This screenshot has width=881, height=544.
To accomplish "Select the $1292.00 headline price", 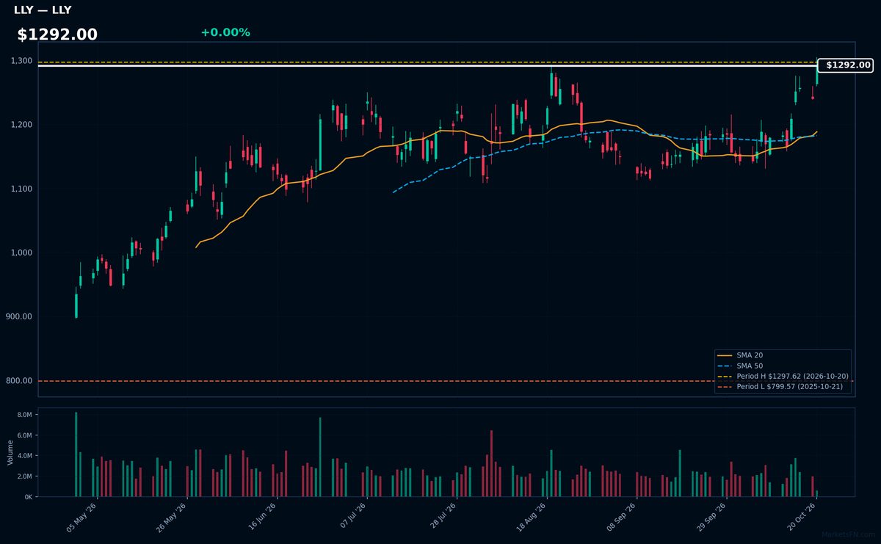I will (57, 35).
